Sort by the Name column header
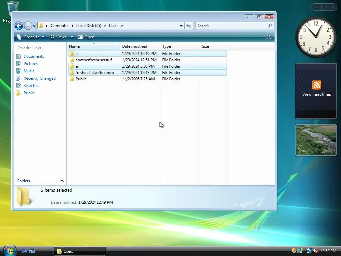 click(x=94, y=46)
